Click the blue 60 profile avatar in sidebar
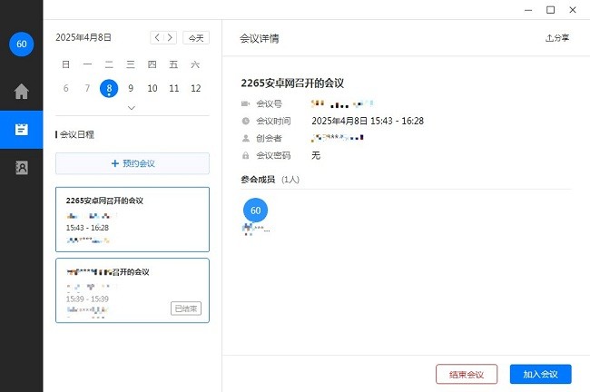 click(21, 44)
